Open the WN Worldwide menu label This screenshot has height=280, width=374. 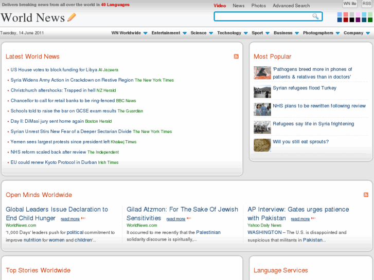[x=126, y=33]
